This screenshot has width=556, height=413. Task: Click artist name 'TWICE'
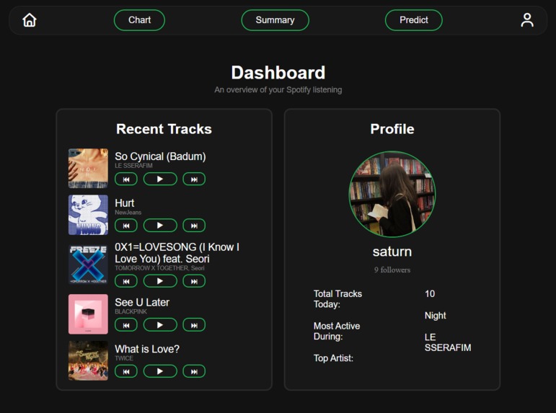point(124,358)
